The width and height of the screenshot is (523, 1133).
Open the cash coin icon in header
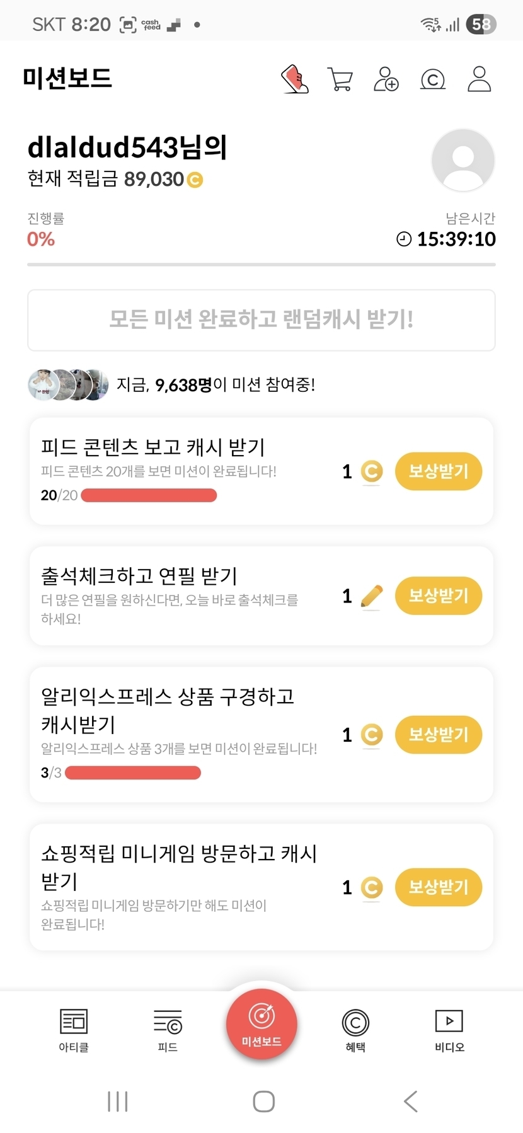(432, 79)
